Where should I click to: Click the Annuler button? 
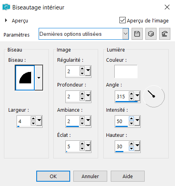pos(90,176)
